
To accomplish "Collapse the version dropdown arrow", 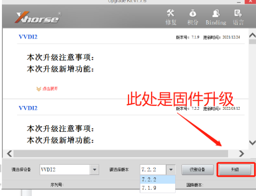I will coord(171,170).
